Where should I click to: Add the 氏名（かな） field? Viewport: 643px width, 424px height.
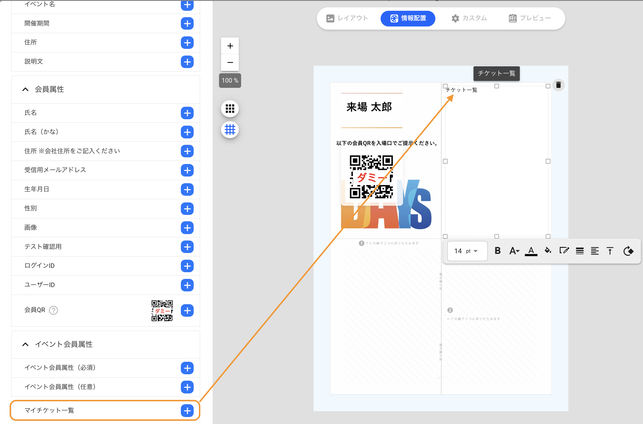(x=187, y=132)
